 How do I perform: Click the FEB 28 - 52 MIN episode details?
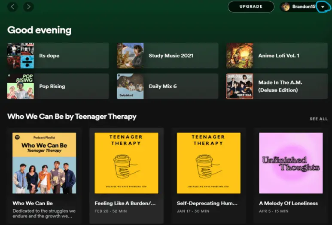(111, 211)
